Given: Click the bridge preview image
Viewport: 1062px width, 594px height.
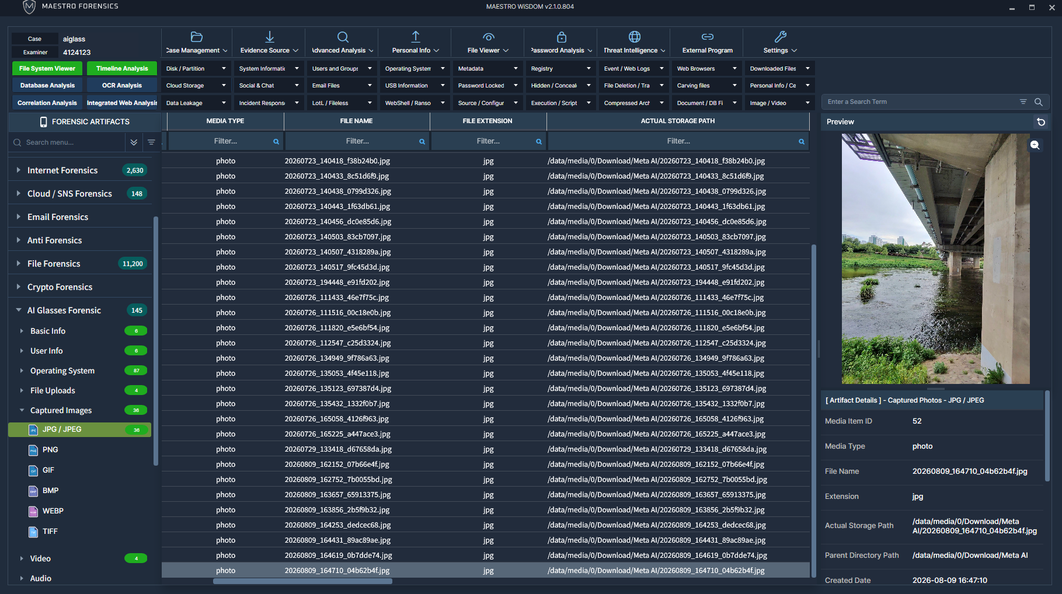Looking at the screenshot, I should [935, 259].
